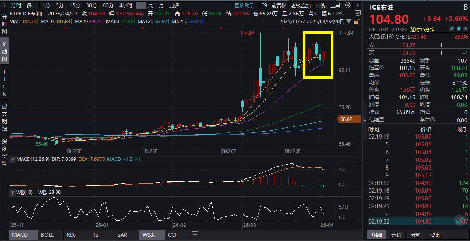This screenshot has height=241, width=470.
Task: Click the orange 68.82 price line label
Action: click(x=346, y=119)
